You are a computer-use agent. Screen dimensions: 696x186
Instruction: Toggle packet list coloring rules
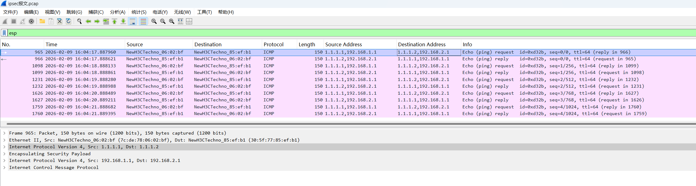(143, 21)
